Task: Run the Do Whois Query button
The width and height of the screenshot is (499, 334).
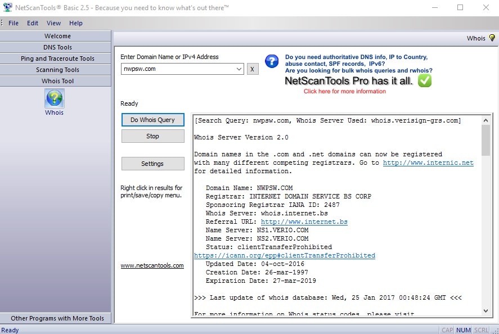Action: click(x=153, y=120)
